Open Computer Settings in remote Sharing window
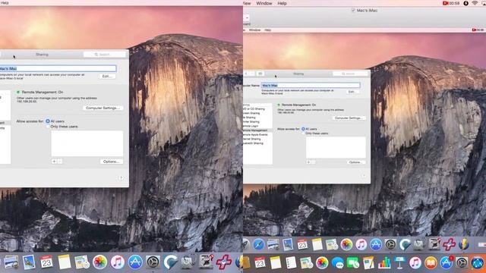 point(349,118)
